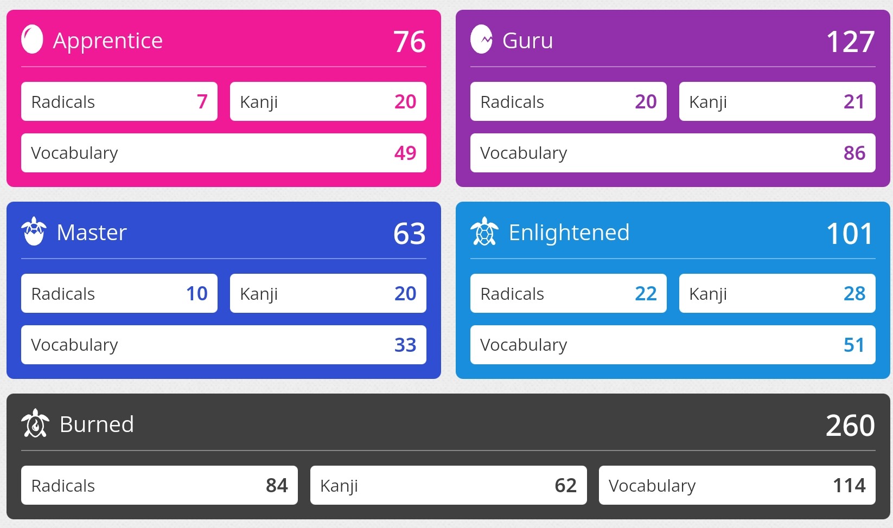Open Master Radicals 10 items
Viewport: 893px width, 528px height.
(119, 293)
